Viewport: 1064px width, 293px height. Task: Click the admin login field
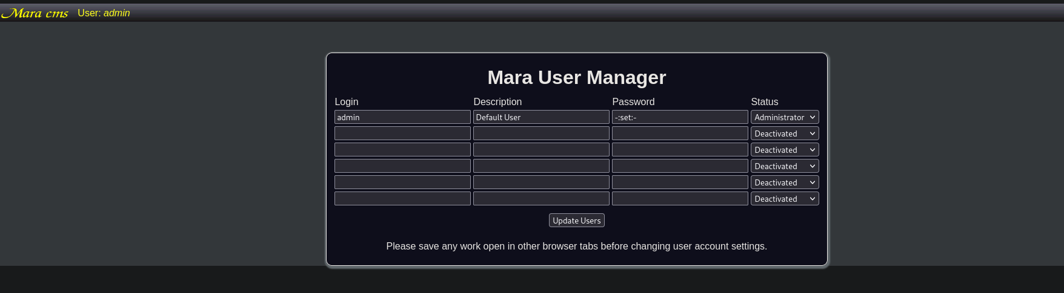click(x=402, y=117)
